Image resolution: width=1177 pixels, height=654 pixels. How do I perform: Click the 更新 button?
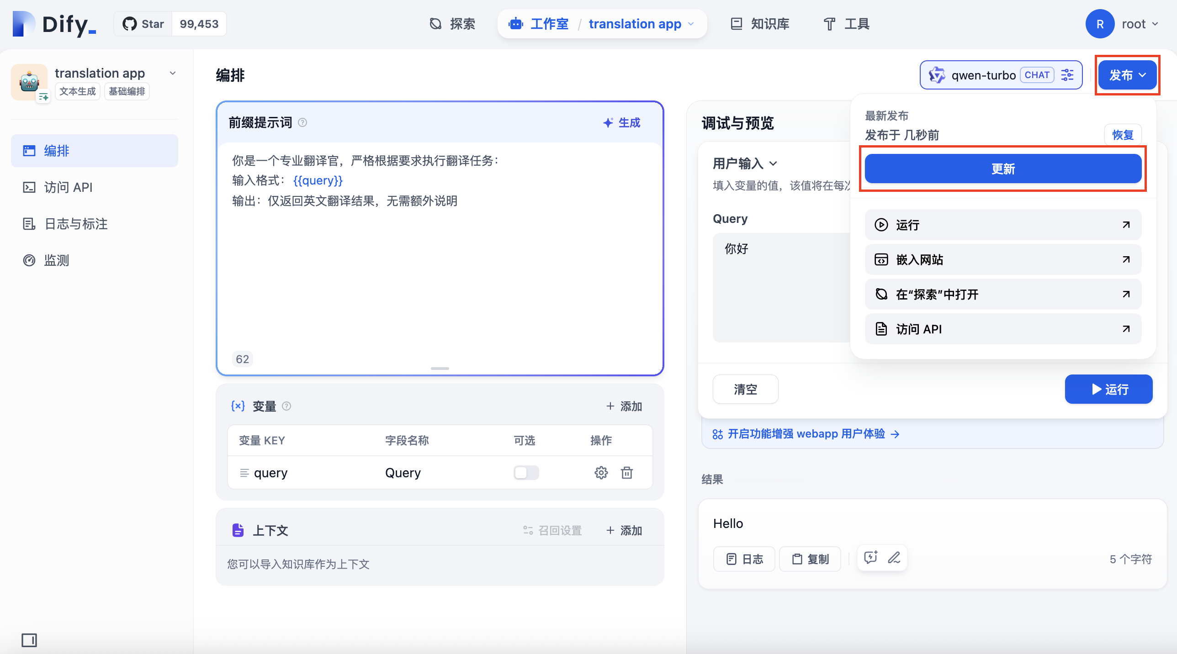coord(1002,169)
